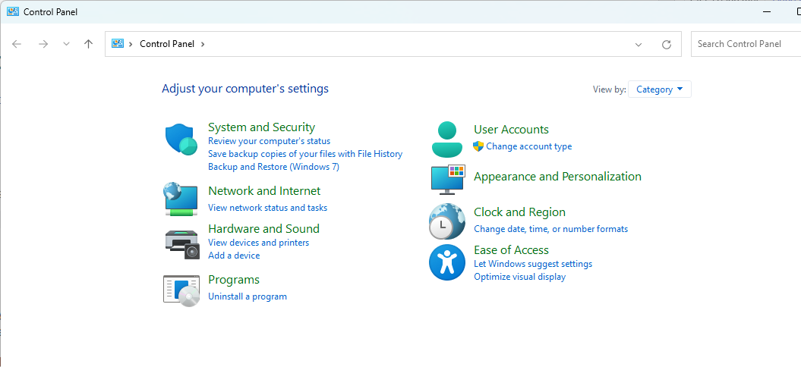Expand the chevron before Control Panel breadcrumb
801x367 pixels.
131,44
